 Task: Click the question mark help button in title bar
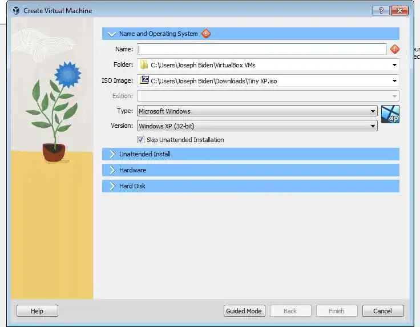[x=381, y=11]
